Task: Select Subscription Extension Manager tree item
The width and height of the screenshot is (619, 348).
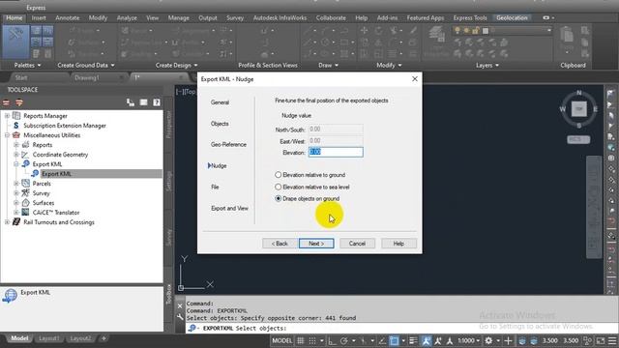Action: pyautogui.click(x=65, y=126)
